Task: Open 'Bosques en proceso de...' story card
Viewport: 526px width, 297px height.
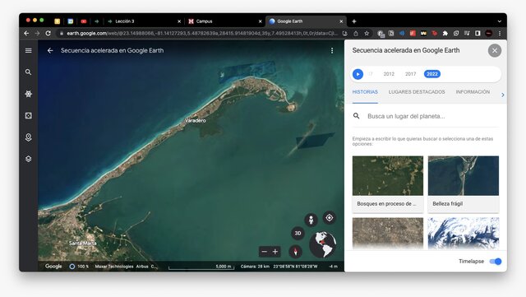Action: [x=388, y=184]
